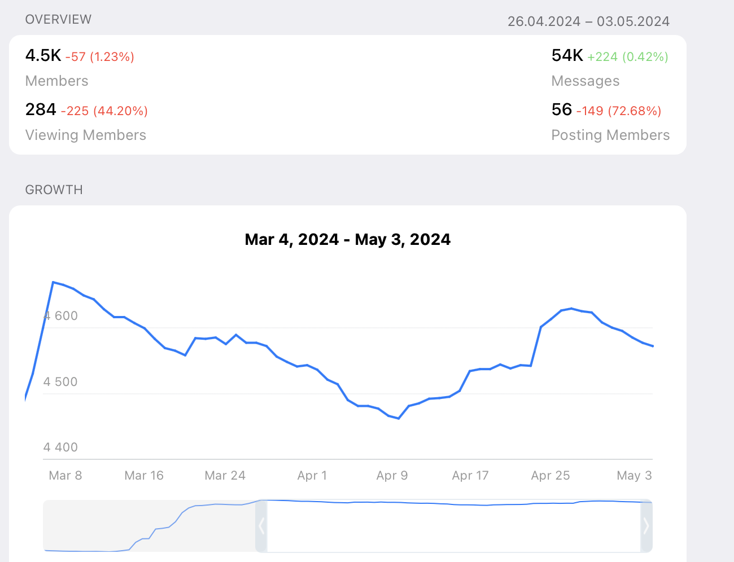734x562 pixels.
Task: Click the growth line's lowest point near Apr 9
Action: click(x=399, y=418)
